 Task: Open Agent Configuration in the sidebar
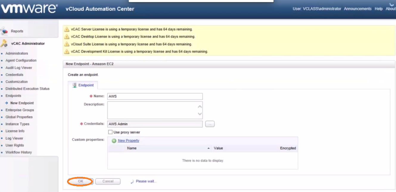pyautogui.click(x=21, y=61)
